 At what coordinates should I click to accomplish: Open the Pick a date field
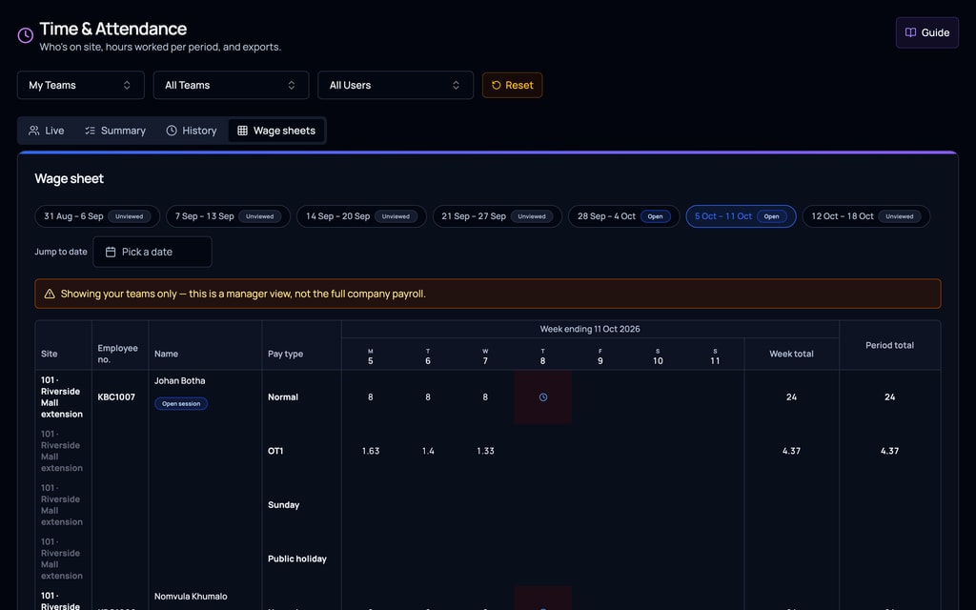(x=152, y=252)
